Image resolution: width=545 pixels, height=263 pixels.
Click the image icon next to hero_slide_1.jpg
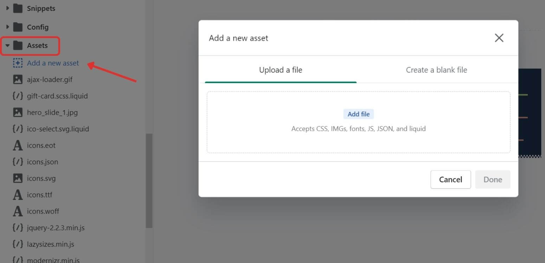click(x=18, y=113)
